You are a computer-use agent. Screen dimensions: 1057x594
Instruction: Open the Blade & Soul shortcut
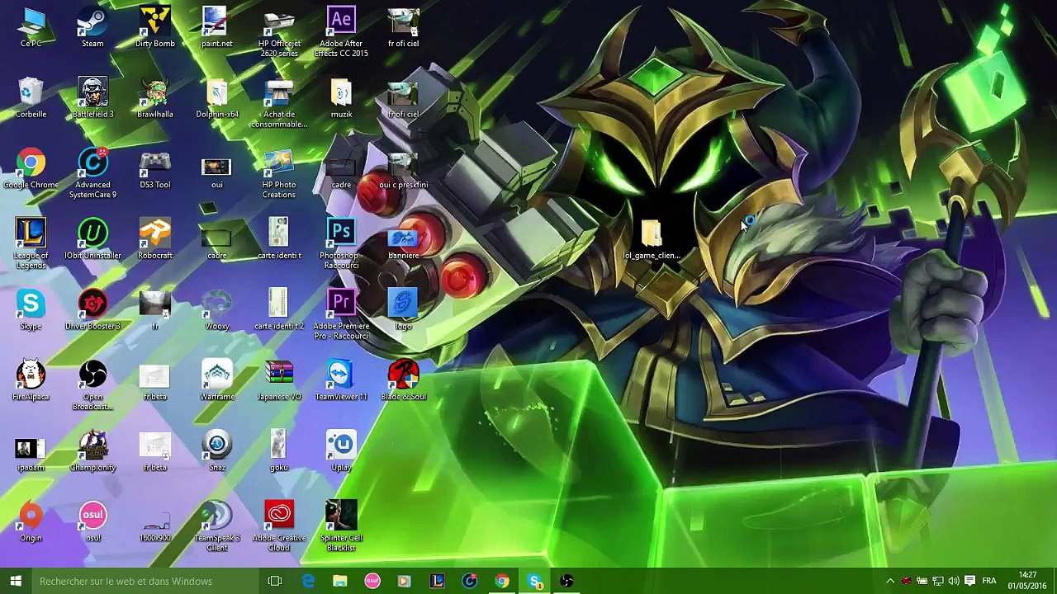pos(403,380)
